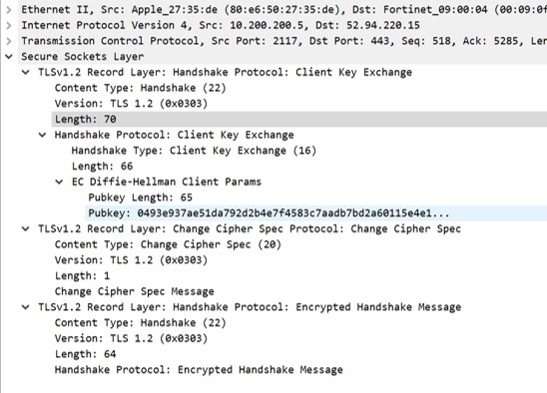Collapse the Client Key Exchange record layer
This screenshot has height=393, width=547.
(x=26, y=72)
